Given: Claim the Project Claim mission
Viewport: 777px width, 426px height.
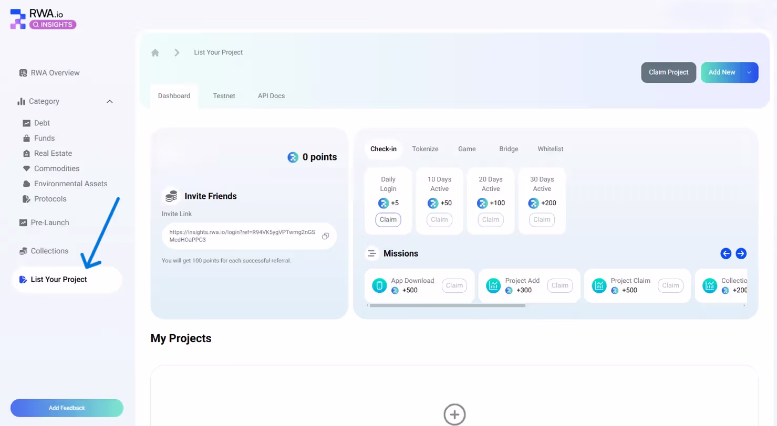Looking at the screenshot, I should 671,285.
